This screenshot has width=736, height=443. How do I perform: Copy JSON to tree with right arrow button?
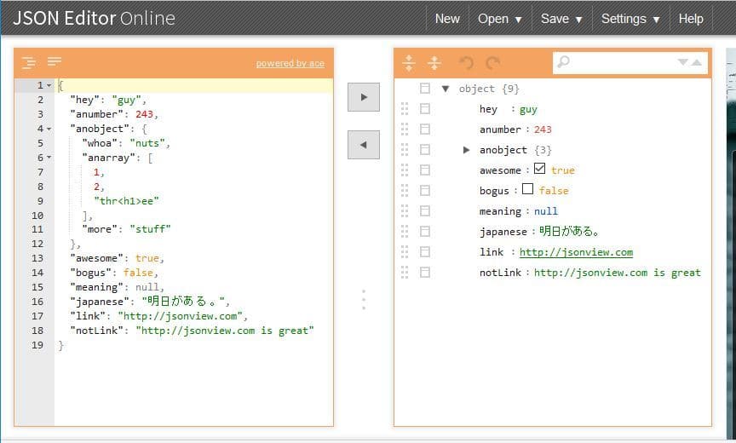pos(363,97)
